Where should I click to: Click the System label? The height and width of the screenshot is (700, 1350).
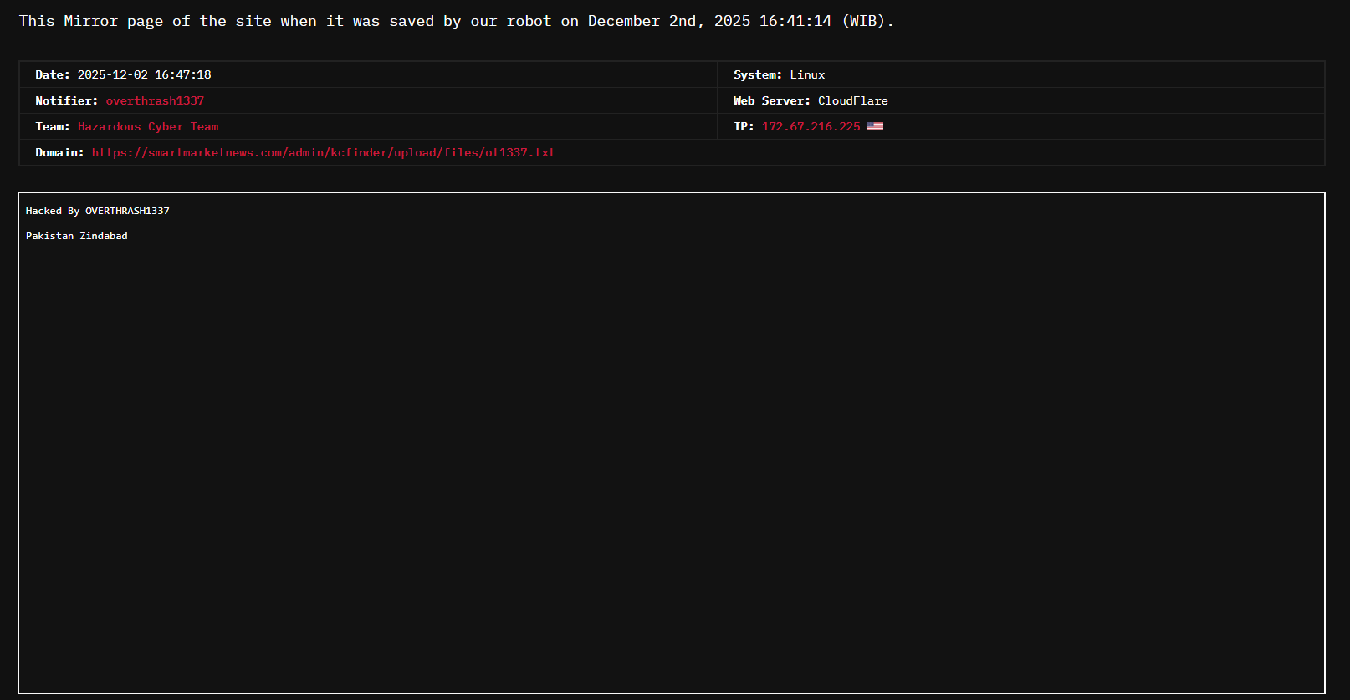point(757,74)
